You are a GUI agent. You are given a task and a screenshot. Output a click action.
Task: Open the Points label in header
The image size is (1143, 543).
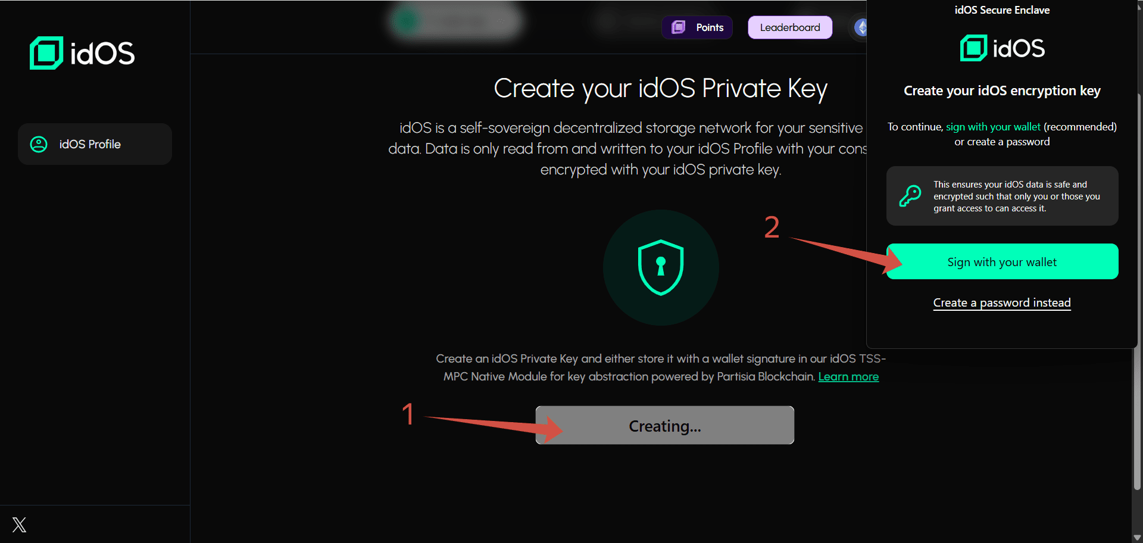tap(710, 27)
